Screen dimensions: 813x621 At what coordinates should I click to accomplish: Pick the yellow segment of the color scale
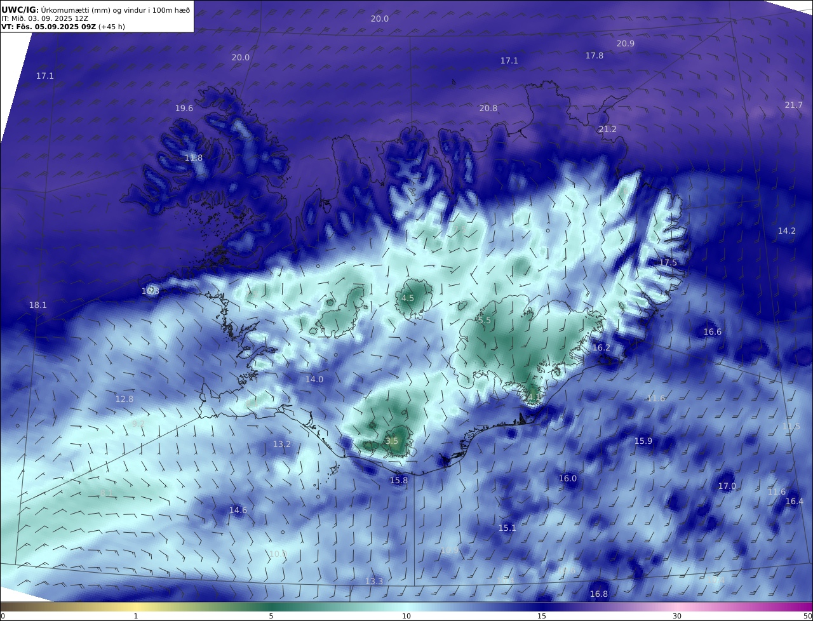pyautogui.click(x=137, y=606)
